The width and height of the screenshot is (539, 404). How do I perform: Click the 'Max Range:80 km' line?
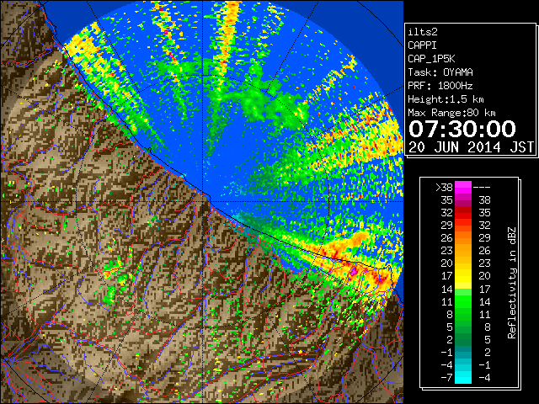pos(451,113)
